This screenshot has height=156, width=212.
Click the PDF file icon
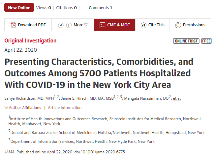(x=14, y=25)
